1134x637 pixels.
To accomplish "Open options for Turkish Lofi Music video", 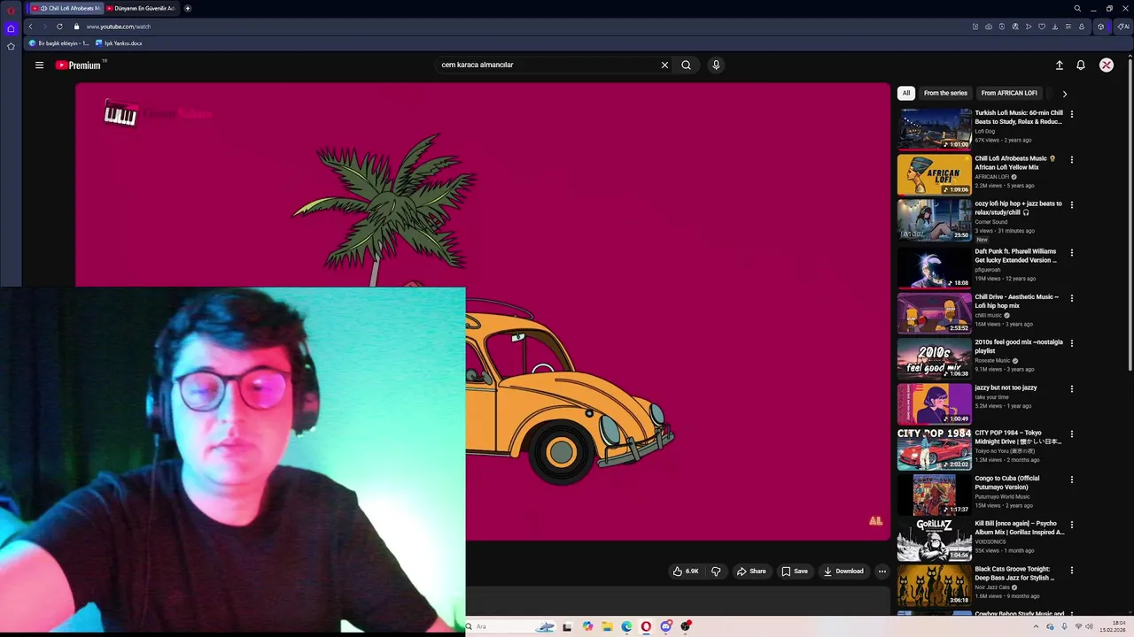I will point(1071,114).
